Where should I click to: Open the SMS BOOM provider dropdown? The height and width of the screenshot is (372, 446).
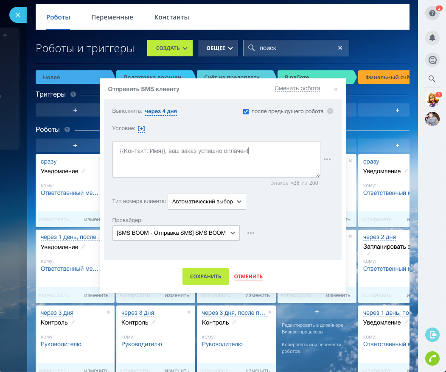pos(176,233)
